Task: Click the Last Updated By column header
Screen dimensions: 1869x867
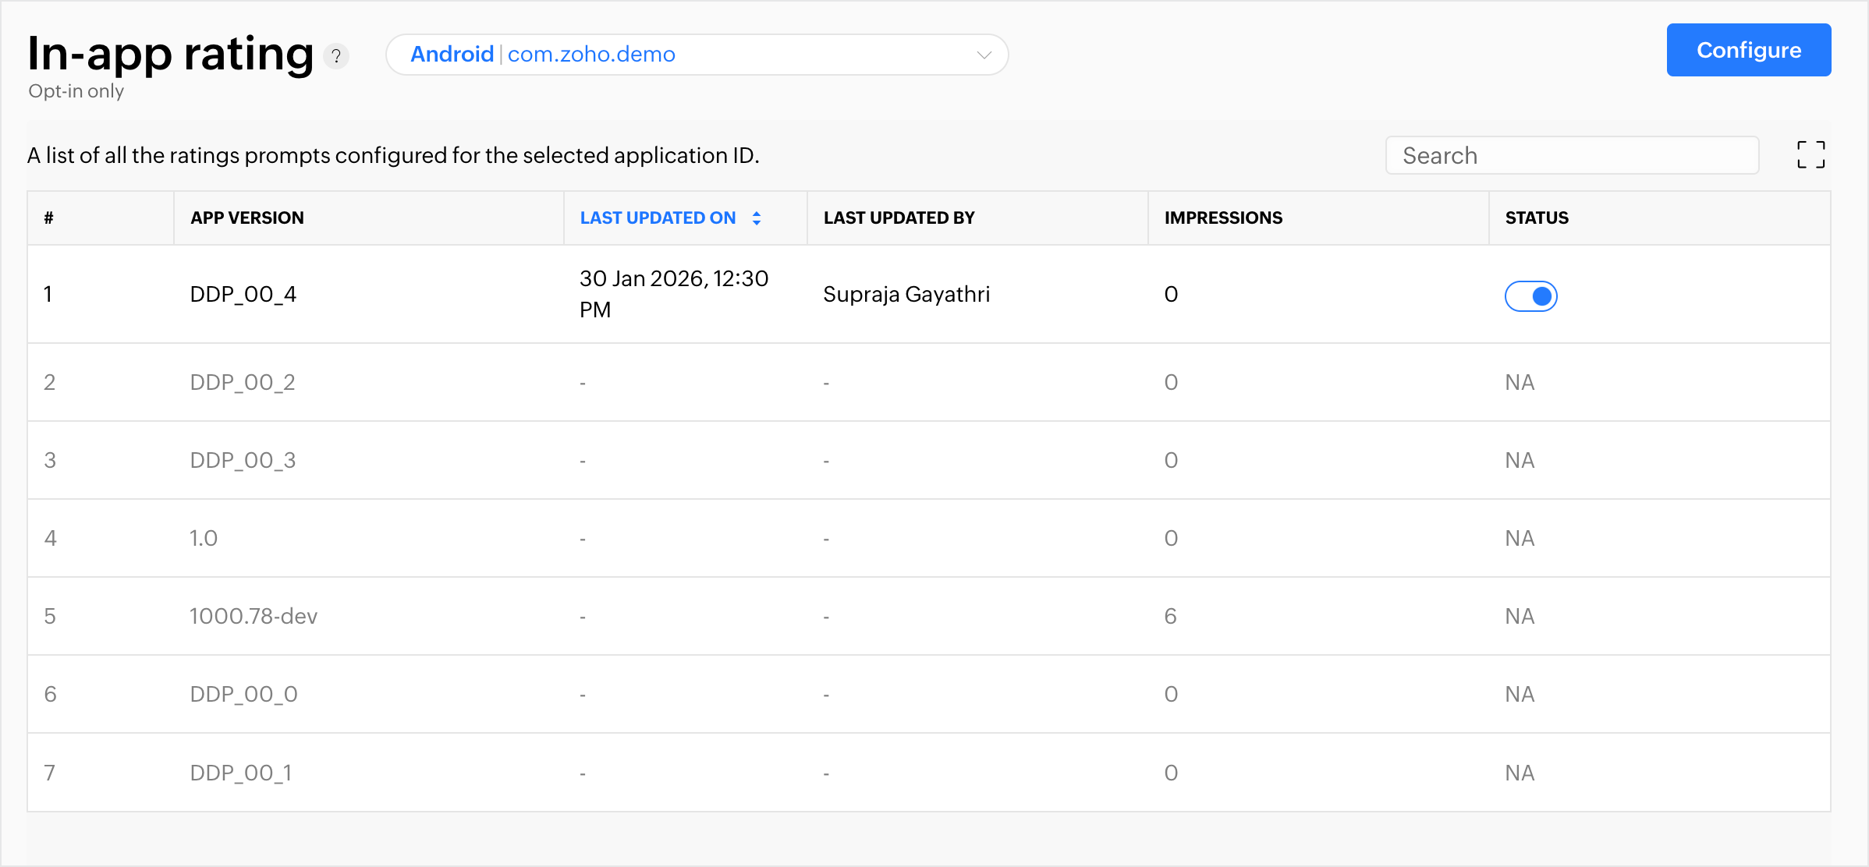Action: 899,218
